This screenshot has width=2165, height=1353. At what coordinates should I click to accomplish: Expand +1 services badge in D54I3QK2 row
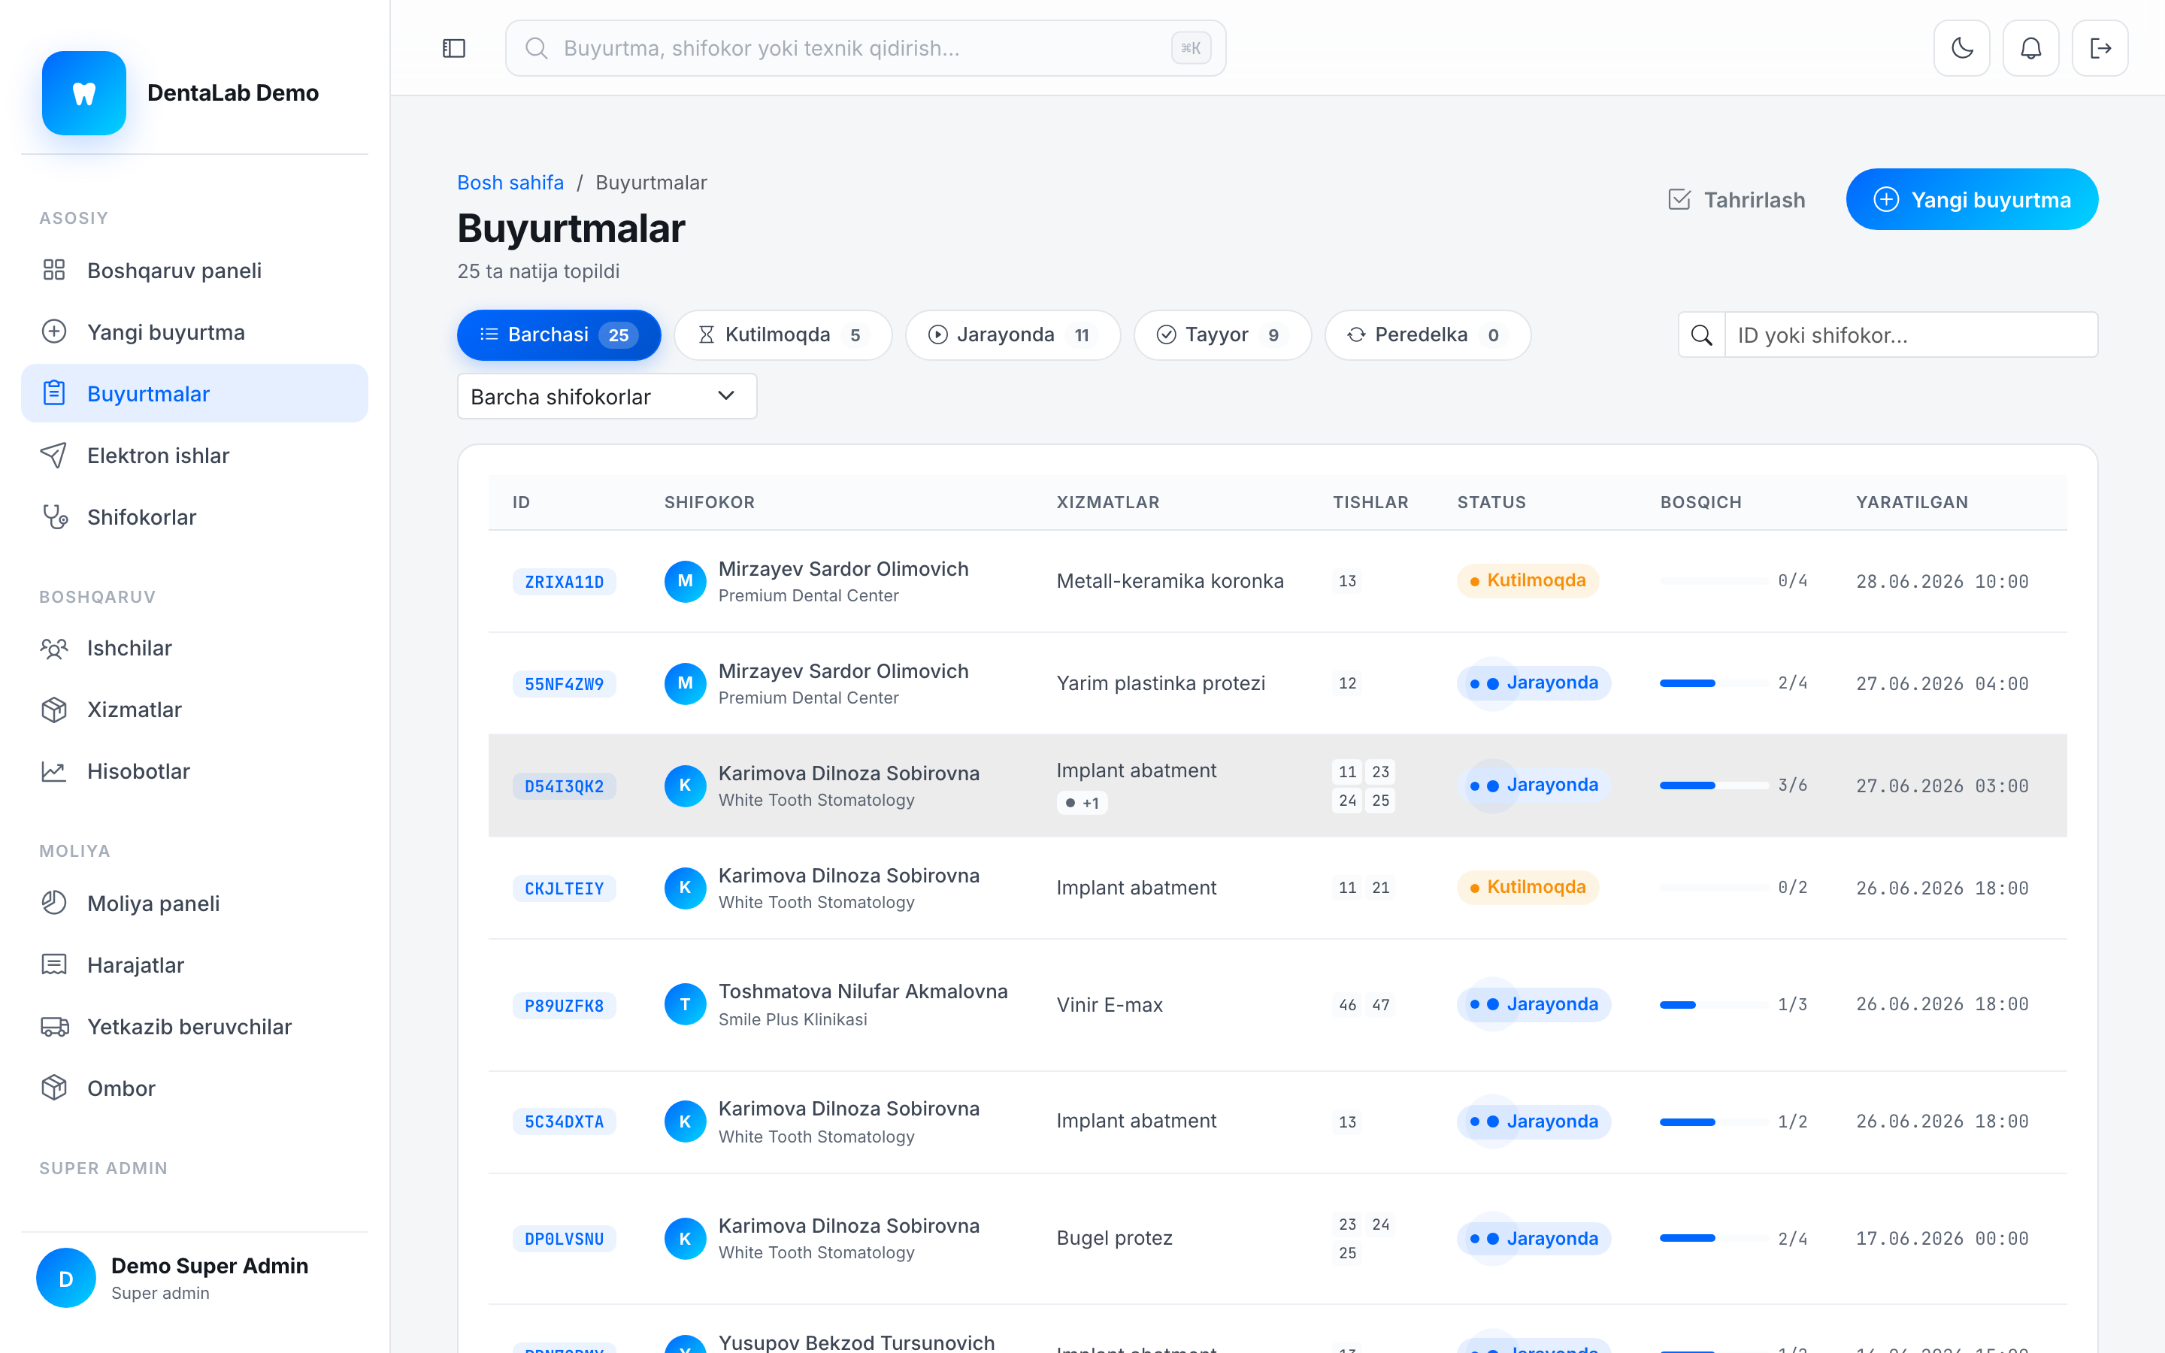pos(1082,803)
